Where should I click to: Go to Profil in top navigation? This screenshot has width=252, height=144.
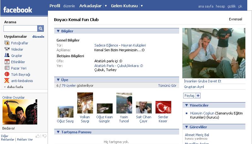[55, 6]
